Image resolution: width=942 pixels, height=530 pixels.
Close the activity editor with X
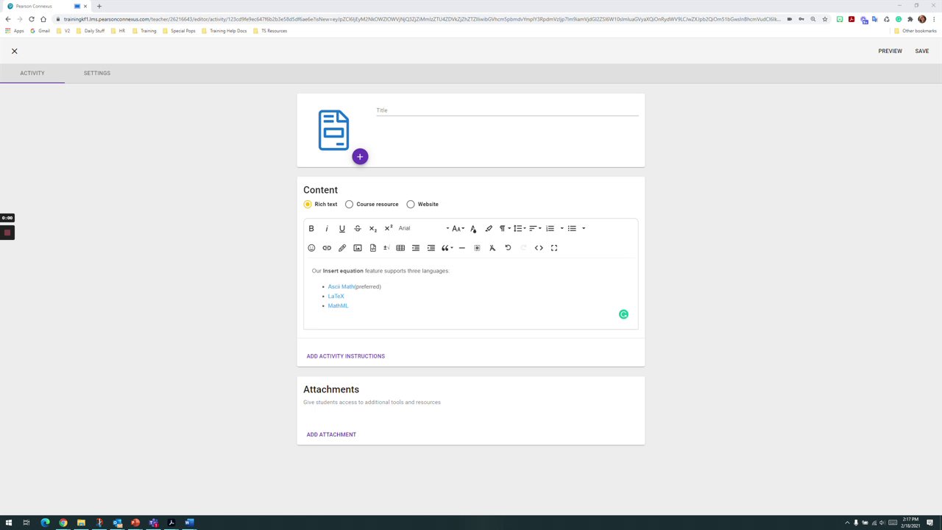pos(14,51)
